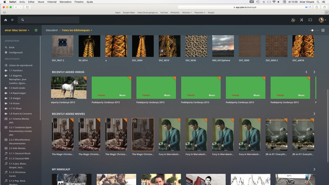Click gear icon beside Configuració

(6, 52)
